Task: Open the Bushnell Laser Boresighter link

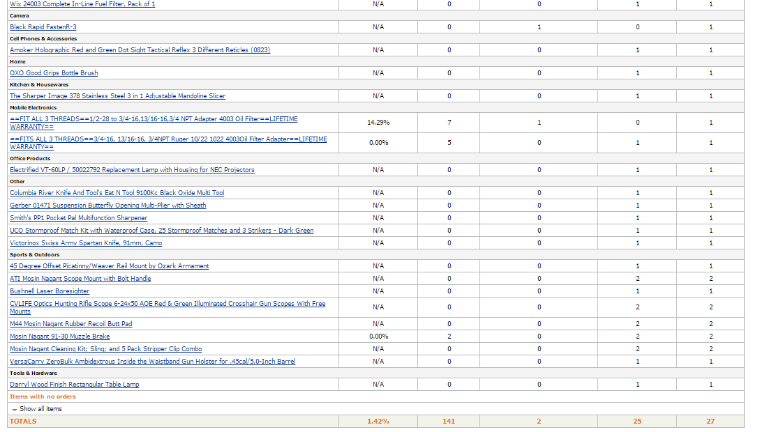Action: point(50,291)
